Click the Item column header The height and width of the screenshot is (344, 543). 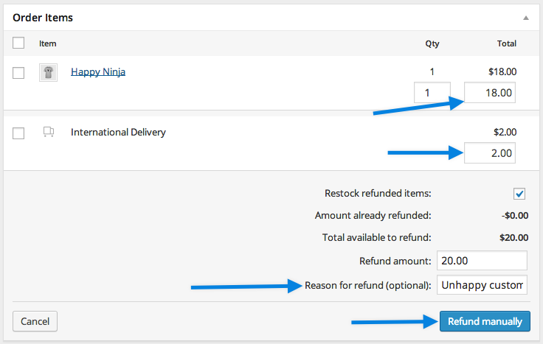point(47,43)
